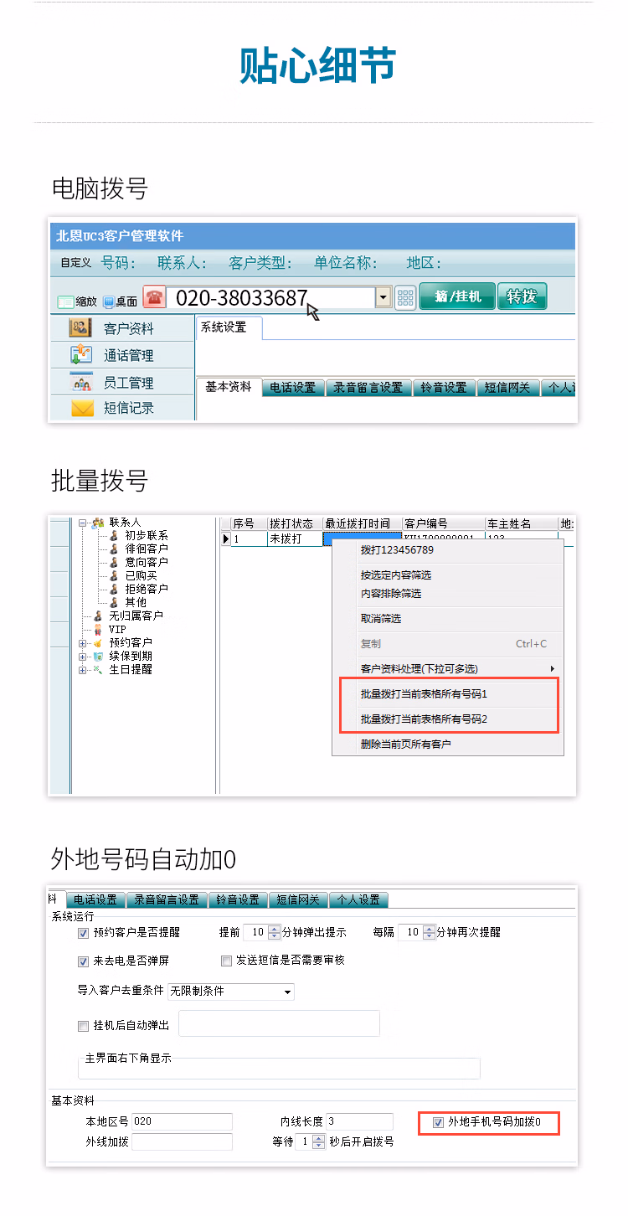Open the 无限制条件 dropdown
The width and height of the screenshot is (628, 1216).
pos(231,991)
